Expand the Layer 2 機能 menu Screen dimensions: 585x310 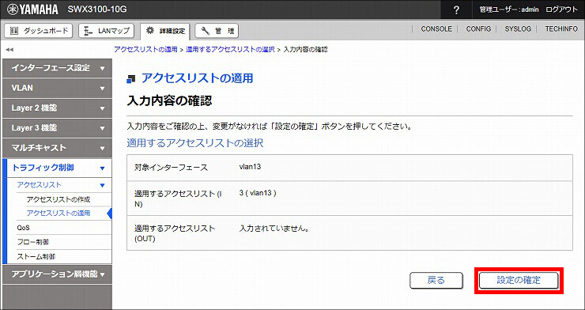tap(57, 108)
